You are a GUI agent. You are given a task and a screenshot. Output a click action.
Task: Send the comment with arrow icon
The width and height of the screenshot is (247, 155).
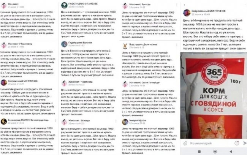pyautogui.click(x=245, y=143)
